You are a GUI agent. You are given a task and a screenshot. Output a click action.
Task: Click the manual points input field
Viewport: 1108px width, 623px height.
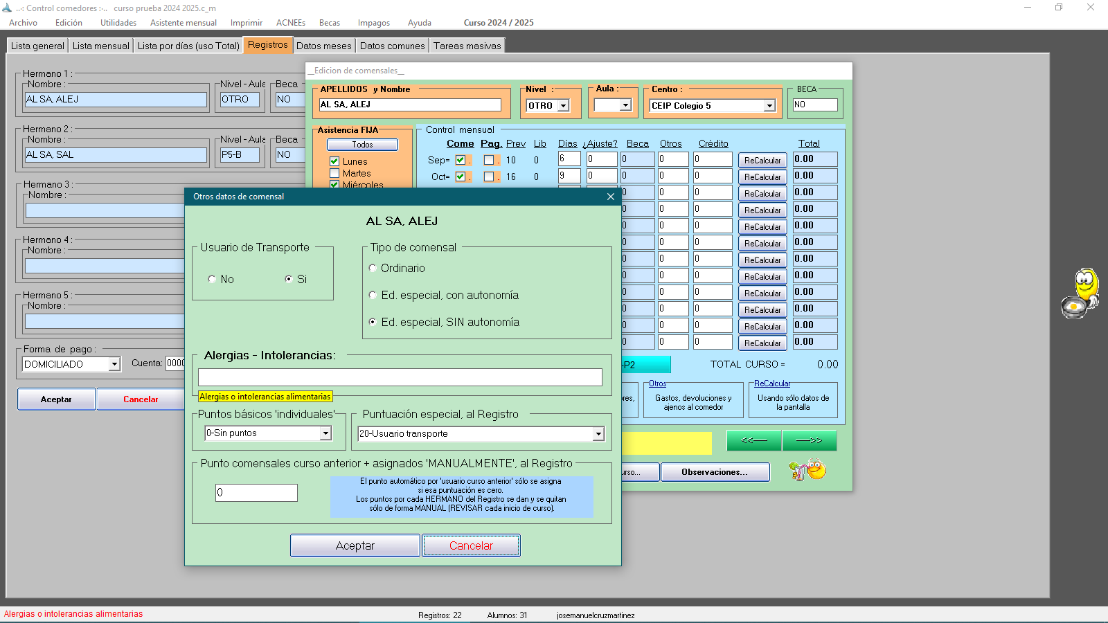pos(256,493)
